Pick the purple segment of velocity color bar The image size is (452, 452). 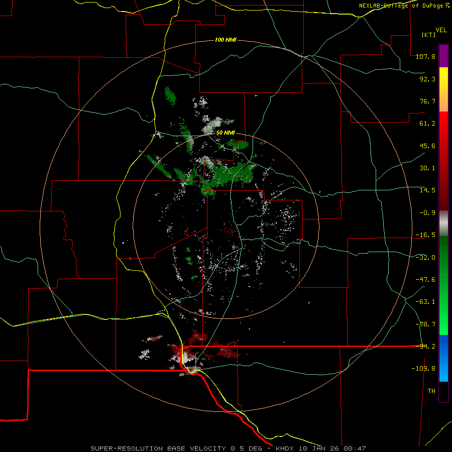(443, 56)
